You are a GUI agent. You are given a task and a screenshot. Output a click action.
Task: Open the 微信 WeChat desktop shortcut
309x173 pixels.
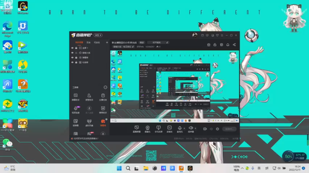(x=7, y=145)
